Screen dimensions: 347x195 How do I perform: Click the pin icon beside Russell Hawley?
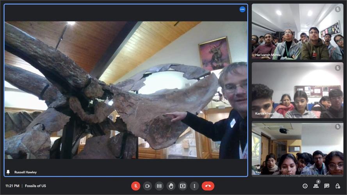8,172
